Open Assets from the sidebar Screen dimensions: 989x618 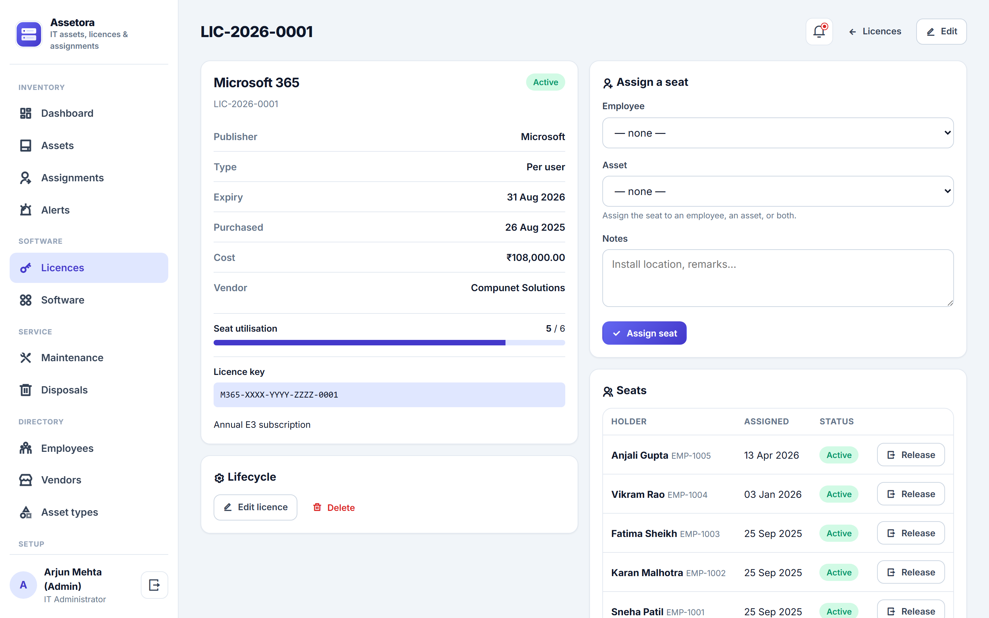tap(89, 146)
